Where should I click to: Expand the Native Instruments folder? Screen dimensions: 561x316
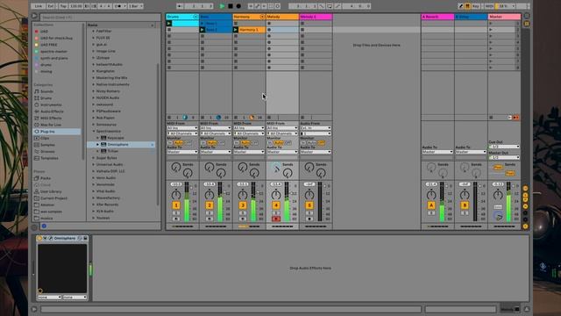tap(94, 84)
